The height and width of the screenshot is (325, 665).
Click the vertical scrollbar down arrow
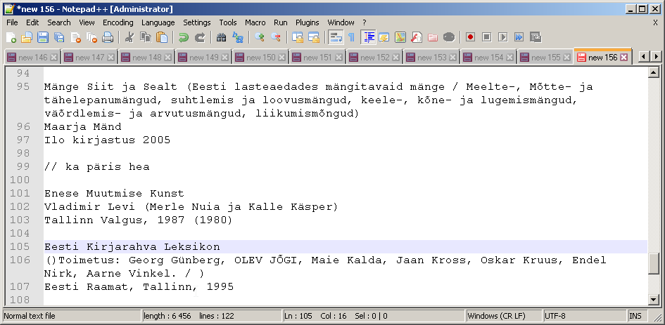[654, 300]
